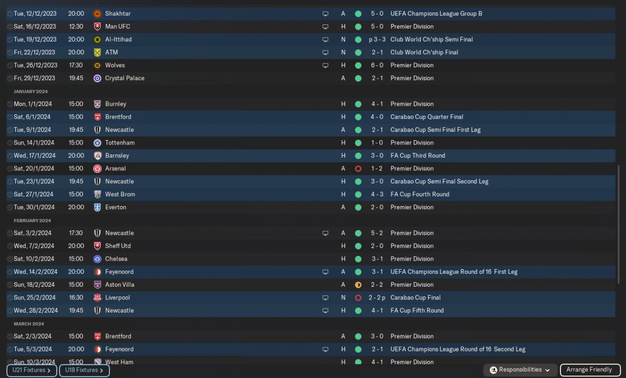Select the Al-Ittihad club crest
The width and height of the screenshot is (626, 378).
pyautogui.click(x=97, y=40)
